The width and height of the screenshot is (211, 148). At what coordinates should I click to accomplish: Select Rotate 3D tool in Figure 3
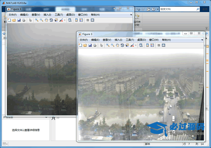click(x=122, y=45)
